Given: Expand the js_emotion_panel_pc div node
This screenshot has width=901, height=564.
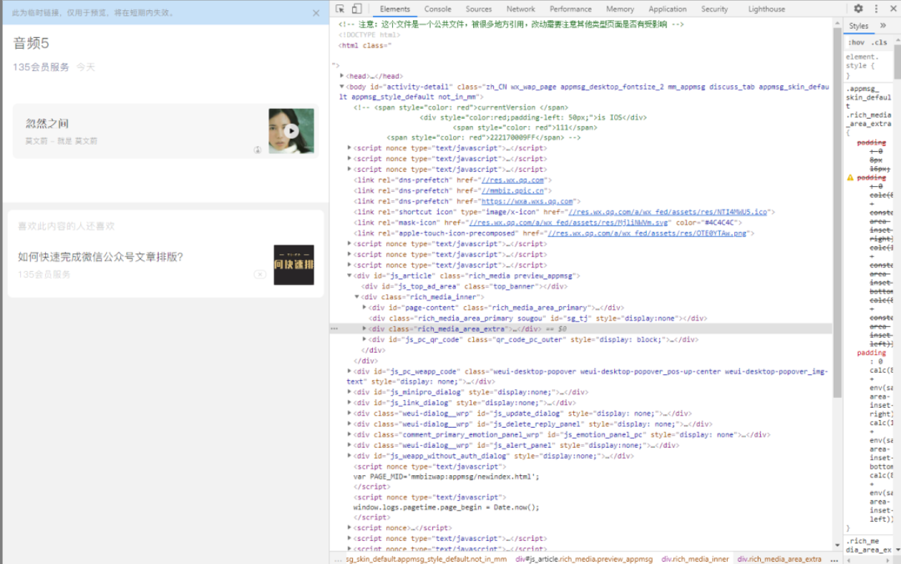Looking at the screenshot, I should pyautogui.click(x=349, y=435).
